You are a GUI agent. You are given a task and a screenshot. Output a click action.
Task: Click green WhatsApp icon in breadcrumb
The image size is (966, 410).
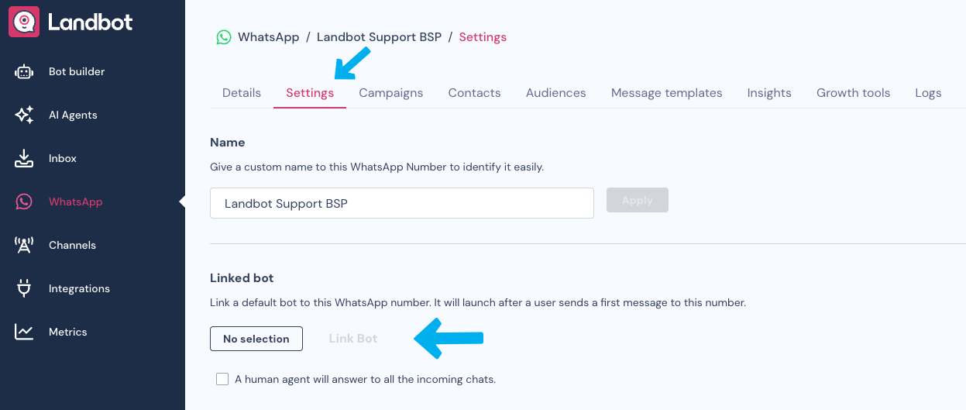(224, 37)
